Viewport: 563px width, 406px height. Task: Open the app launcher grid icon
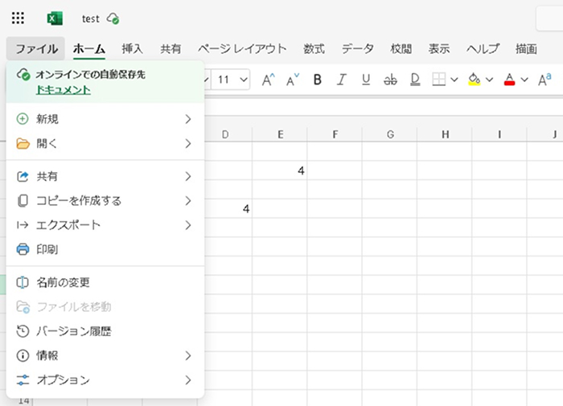click(x=18, y=18)
